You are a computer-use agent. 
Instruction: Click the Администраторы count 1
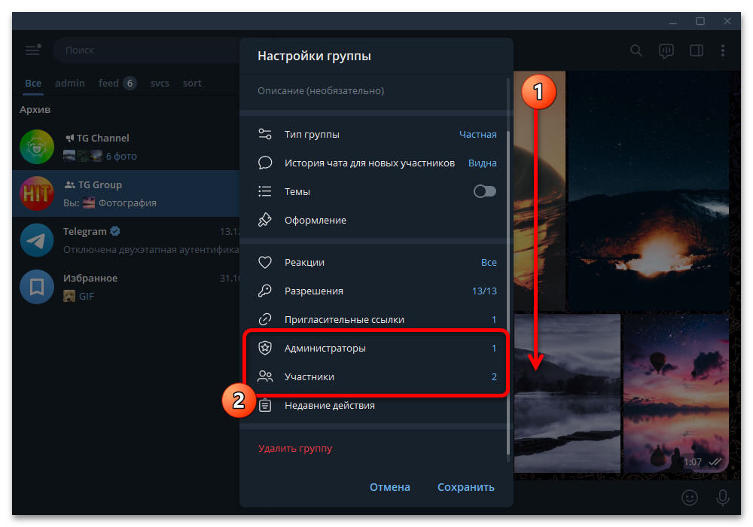point(494,348)
